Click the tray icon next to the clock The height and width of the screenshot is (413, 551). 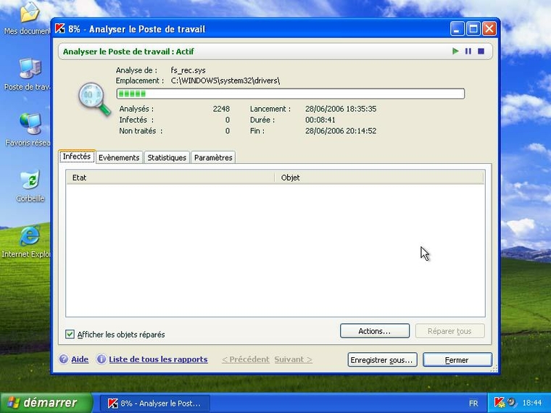pyautogui.click(x=512, y=402)
